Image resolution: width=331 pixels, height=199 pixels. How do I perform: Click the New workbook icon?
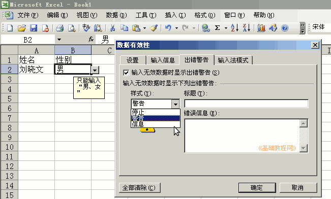pos(10,28)
